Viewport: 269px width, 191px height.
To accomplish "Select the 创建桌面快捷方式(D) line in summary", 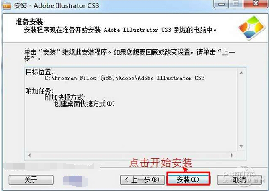I will click(x=85, y=104).
